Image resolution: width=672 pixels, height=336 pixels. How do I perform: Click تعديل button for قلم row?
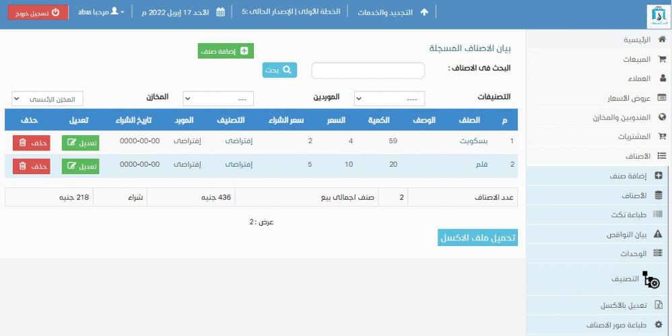point(80,166)
